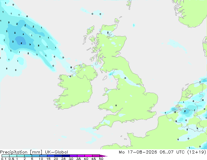This screenshot has width=207, height=160.
Task: Click the '50' legend scale label
Action: coord(101,159)
